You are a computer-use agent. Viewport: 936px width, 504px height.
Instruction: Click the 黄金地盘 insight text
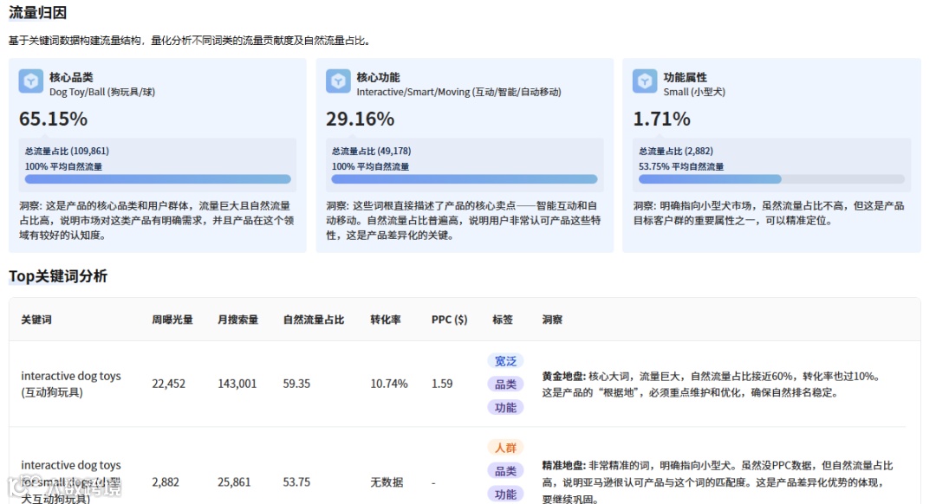[711, 384]
